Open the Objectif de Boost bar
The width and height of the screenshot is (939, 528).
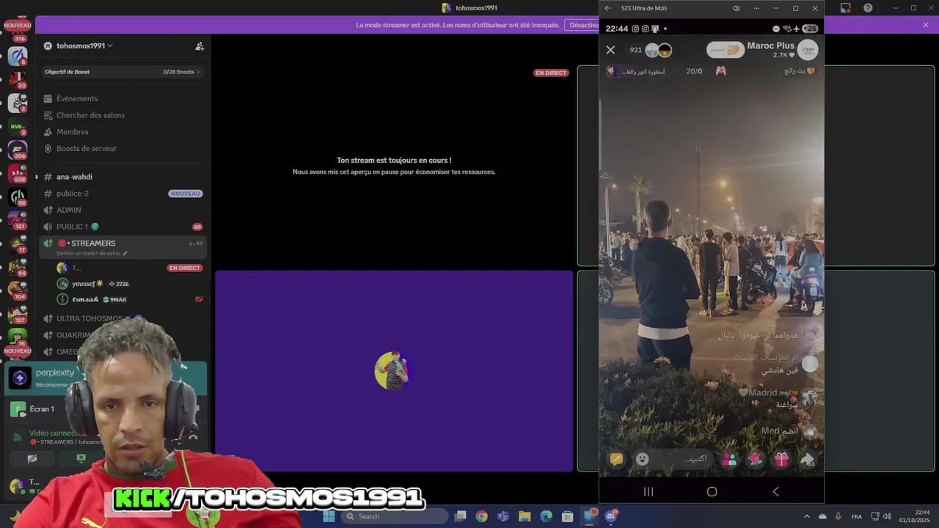click(x=122, y=72)
